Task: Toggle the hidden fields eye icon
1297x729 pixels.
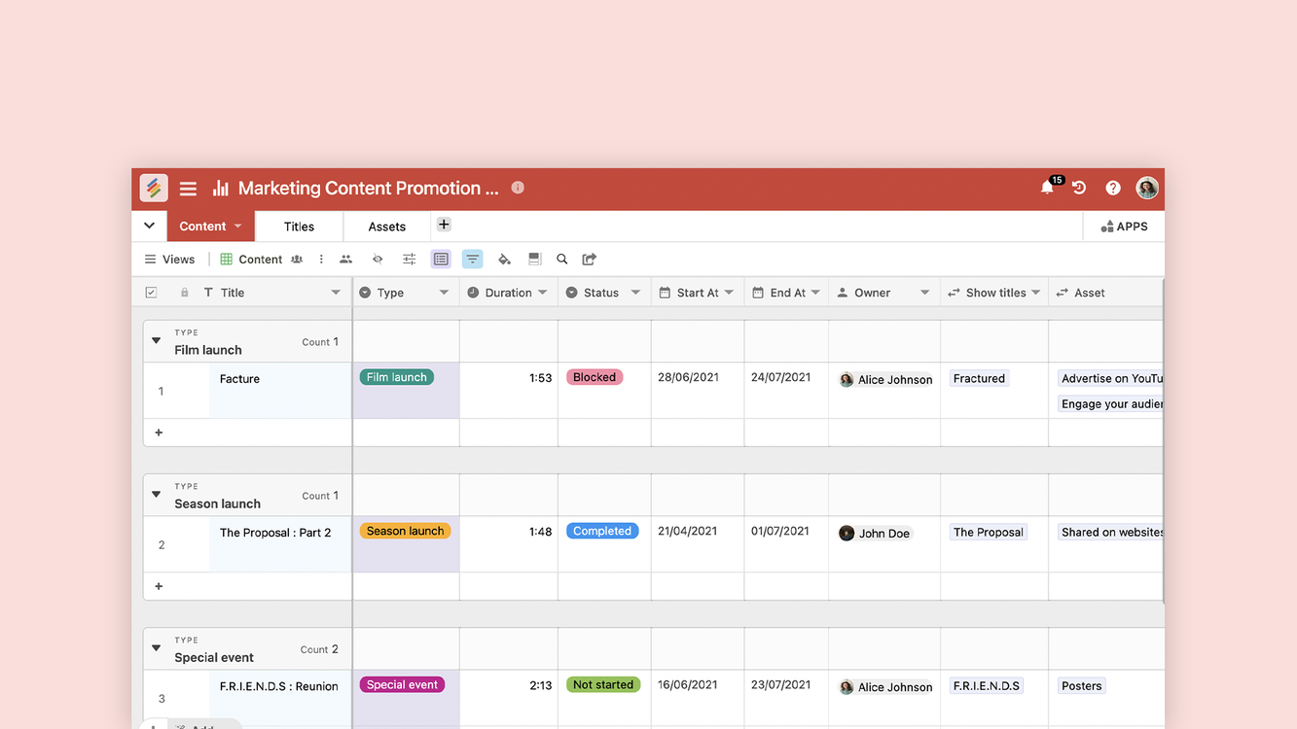Action: coord(378,260)
